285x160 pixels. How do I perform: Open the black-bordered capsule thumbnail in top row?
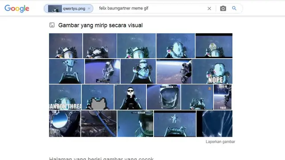point(214,46)
